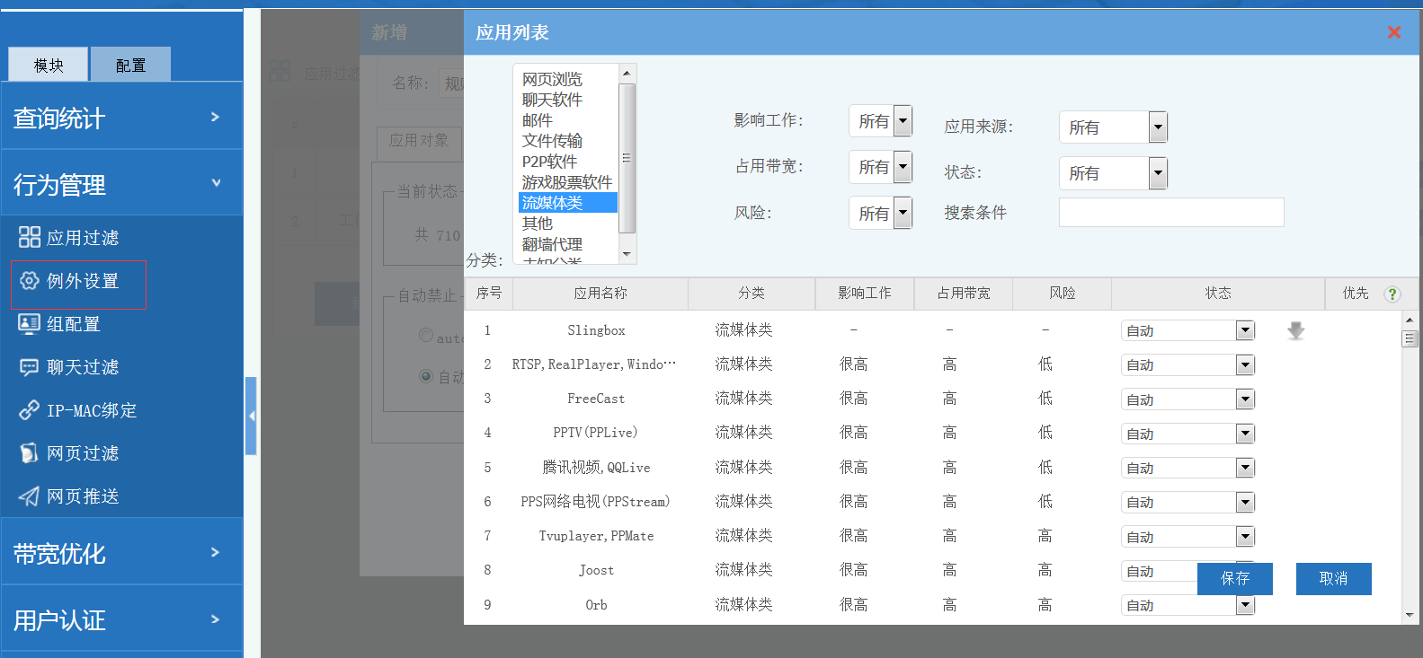Click the IP-MAC绑定 link icon

[30, 410]
